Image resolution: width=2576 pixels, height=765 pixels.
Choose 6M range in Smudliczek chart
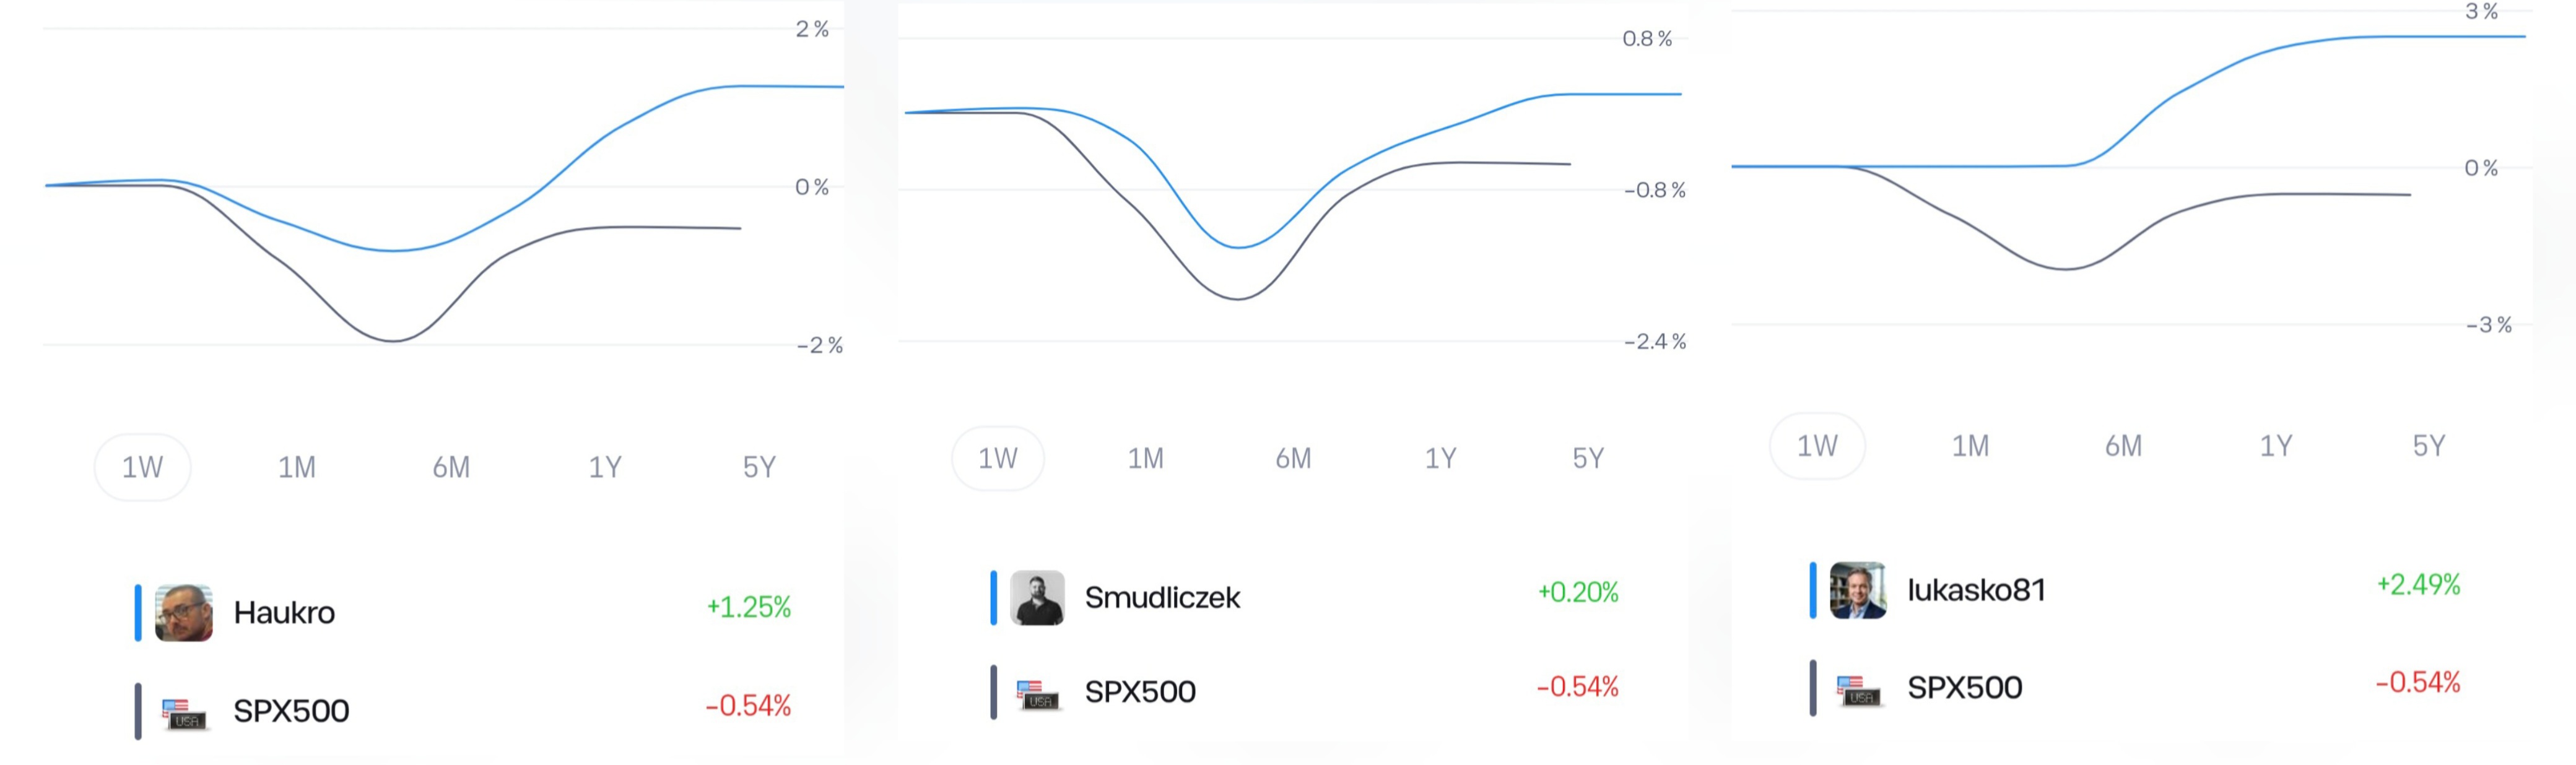tap(1293, 458)
